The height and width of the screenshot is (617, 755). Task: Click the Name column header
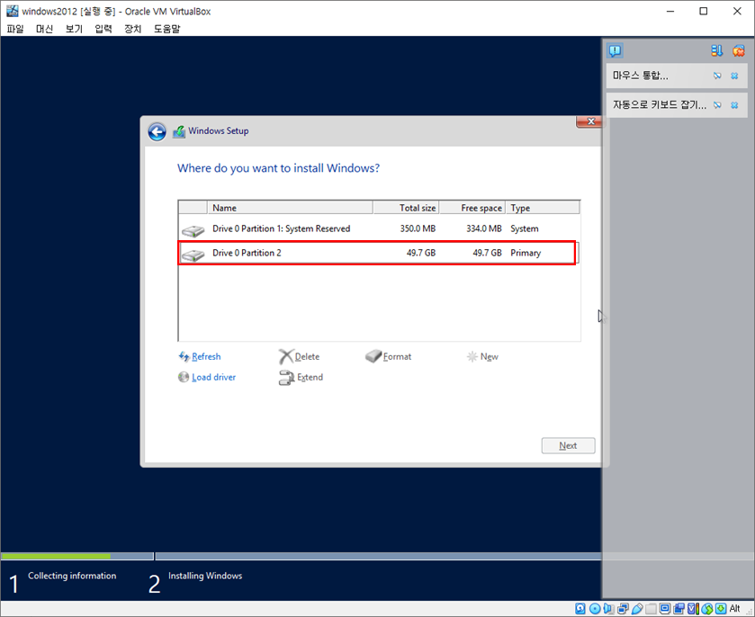tap(290, 208)
